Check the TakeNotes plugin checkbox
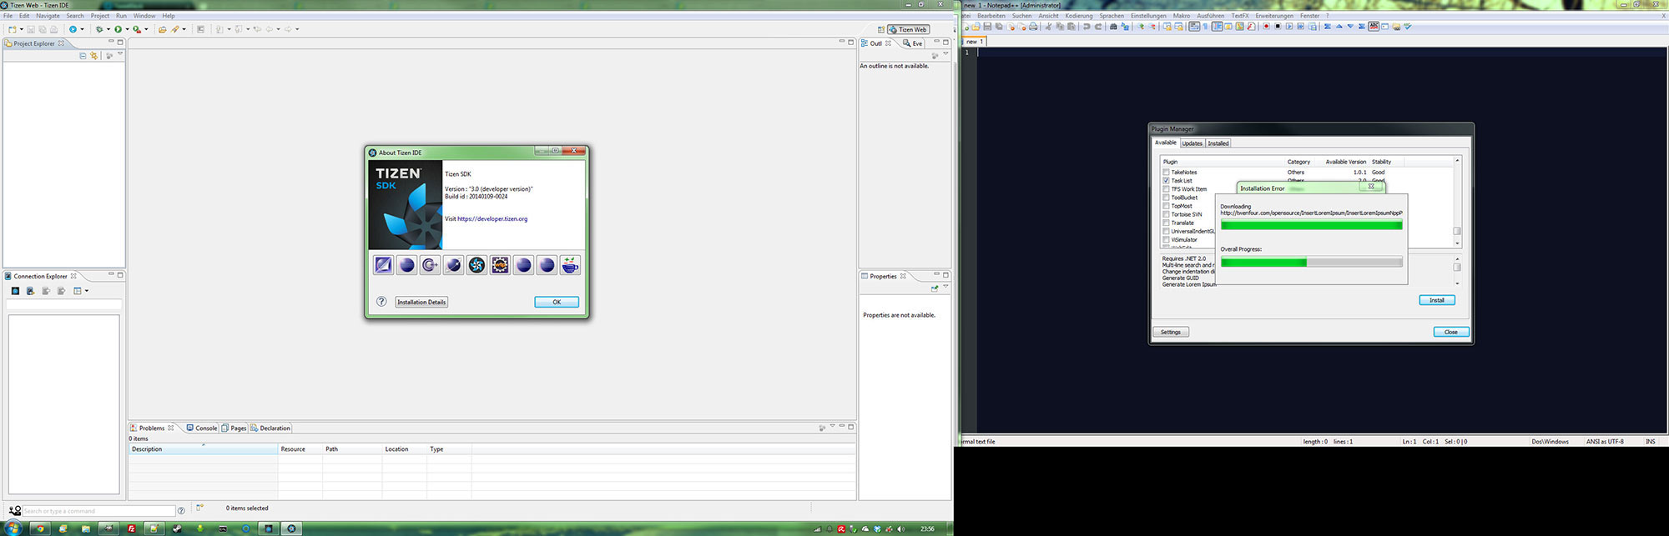The width and height of the screenshot is (1669, 536). point(1166,173)
